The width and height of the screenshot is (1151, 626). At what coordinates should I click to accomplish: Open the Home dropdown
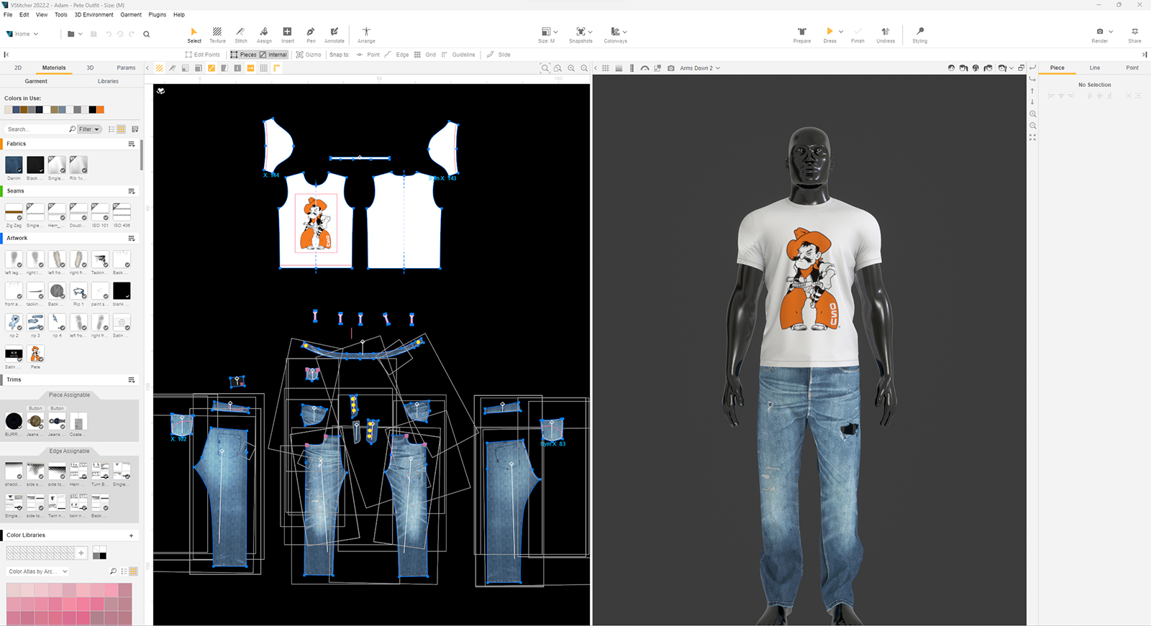[x=22, y=34]
